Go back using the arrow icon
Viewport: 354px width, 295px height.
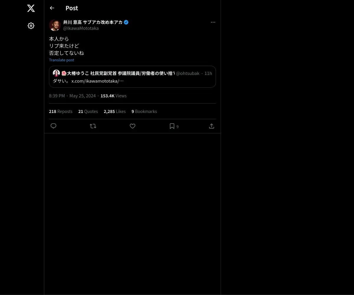point(52,8)
